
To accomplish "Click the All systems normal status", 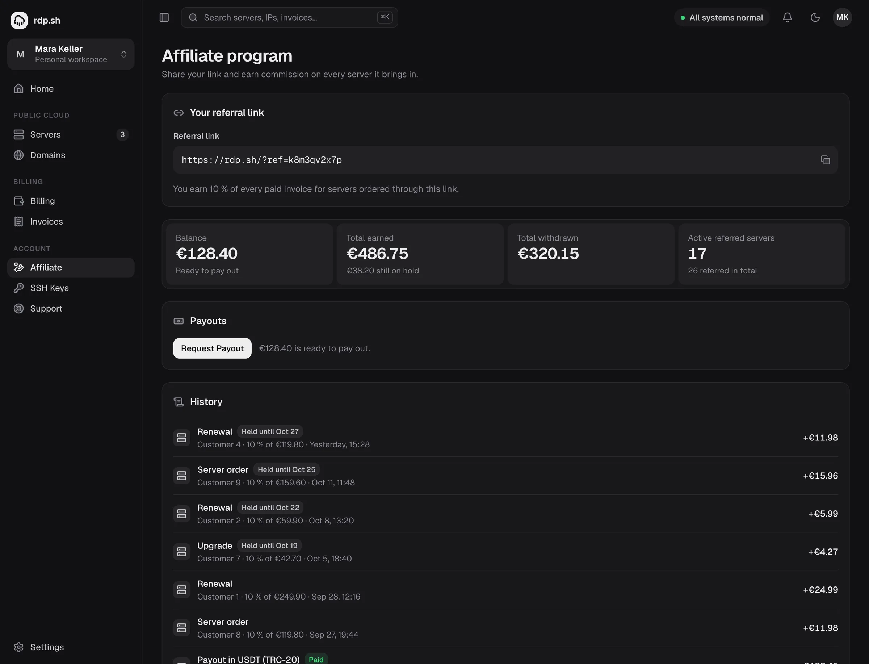I will pos(722,17).
